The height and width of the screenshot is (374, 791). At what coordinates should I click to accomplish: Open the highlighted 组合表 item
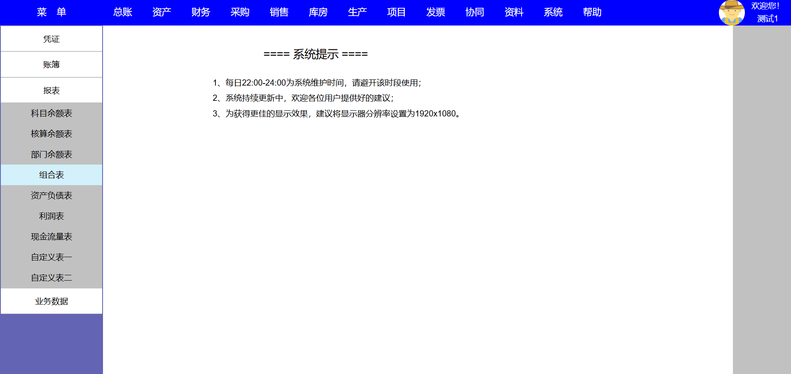tap(51, 175)
